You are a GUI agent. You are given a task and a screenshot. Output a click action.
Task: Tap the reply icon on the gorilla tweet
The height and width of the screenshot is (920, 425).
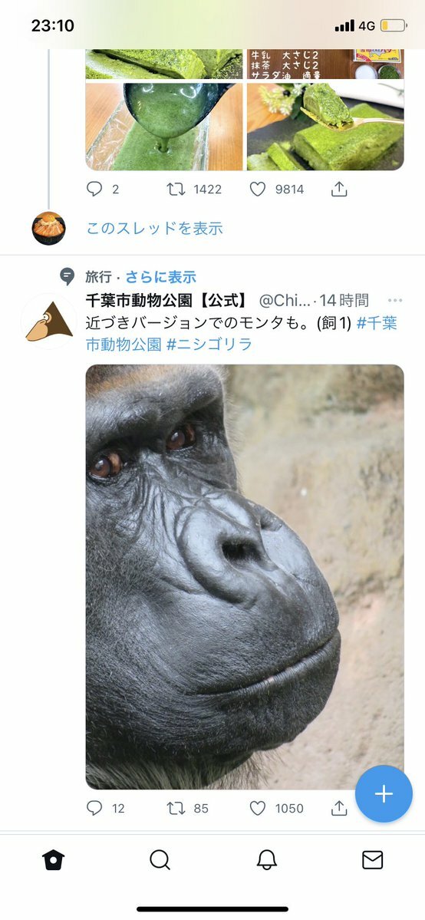(x=94, y=808)
